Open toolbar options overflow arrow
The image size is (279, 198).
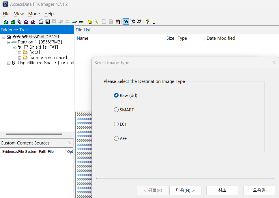pyautogui.click(x=154, y=23)
